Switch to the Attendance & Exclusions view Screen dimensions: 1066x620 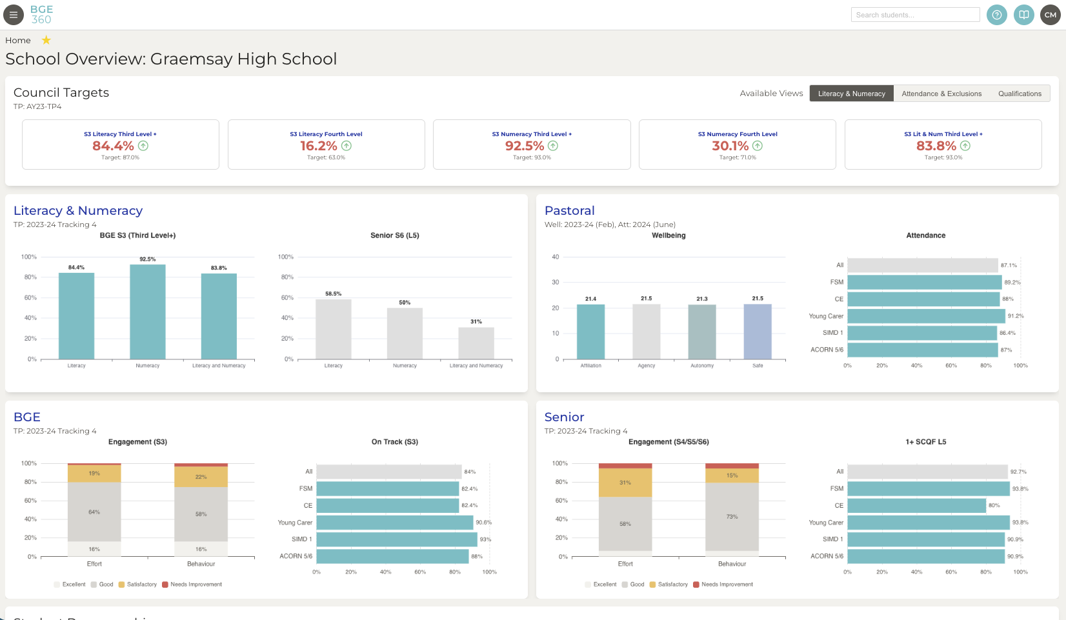pyautogui.click(x=941, y=93)
